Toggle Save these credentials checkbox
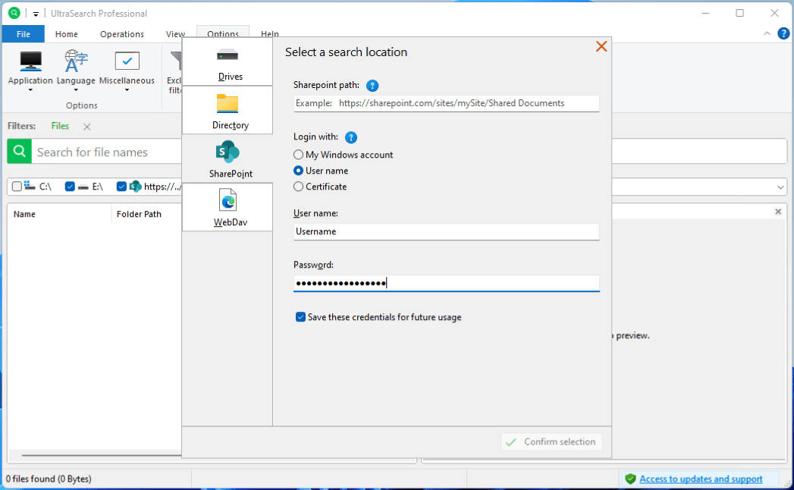794x490 pixels. click(300, 317)
